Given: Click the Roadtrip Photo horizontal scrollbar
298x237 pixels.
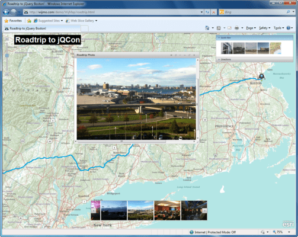Looking at the screenshot, I should click(121, 141).
